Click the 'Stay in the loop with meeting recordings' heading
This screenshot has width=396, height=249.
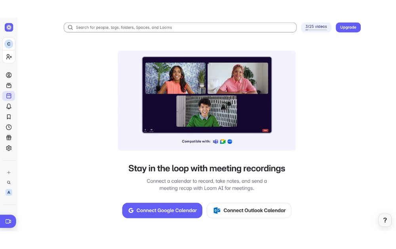click(x=207, y=168)
